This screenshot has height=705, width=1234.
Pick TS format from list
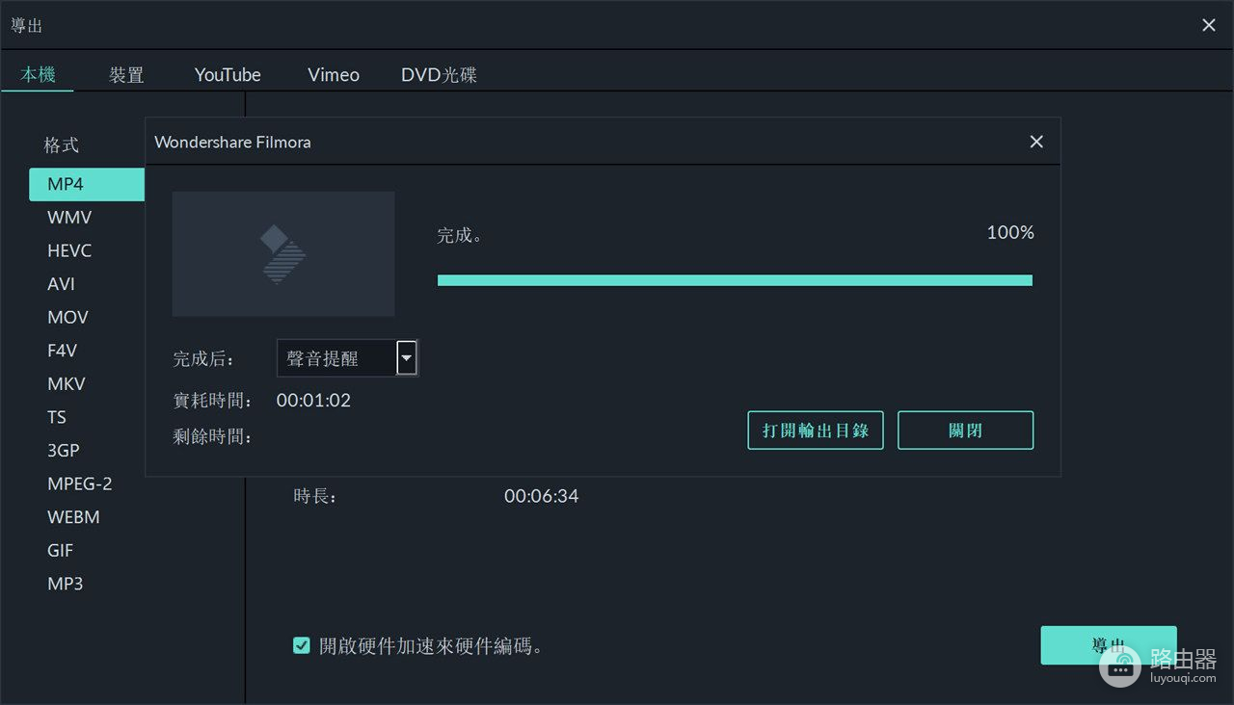coord(57,417)
